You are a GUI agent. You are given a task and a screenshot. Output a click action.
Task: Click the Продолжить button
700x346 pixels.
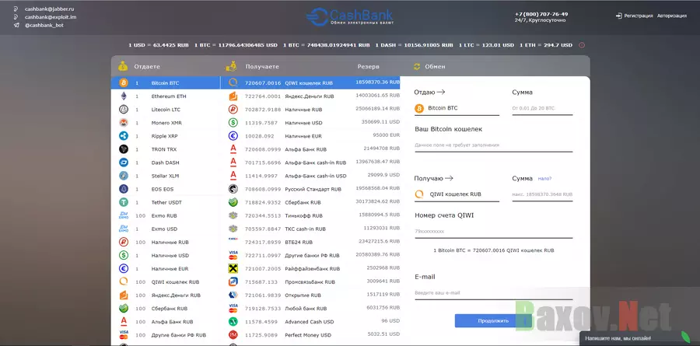(x=493, y=320)
